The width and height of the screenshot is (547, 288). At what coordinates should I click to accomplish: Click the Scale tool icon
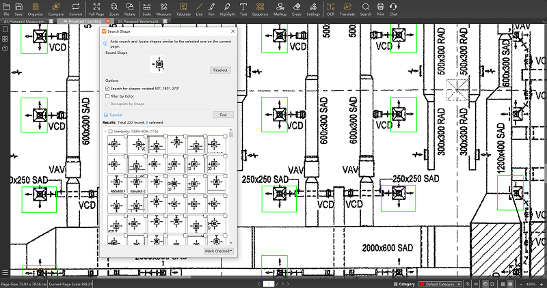pyautogui.click(x=146, y=8)
